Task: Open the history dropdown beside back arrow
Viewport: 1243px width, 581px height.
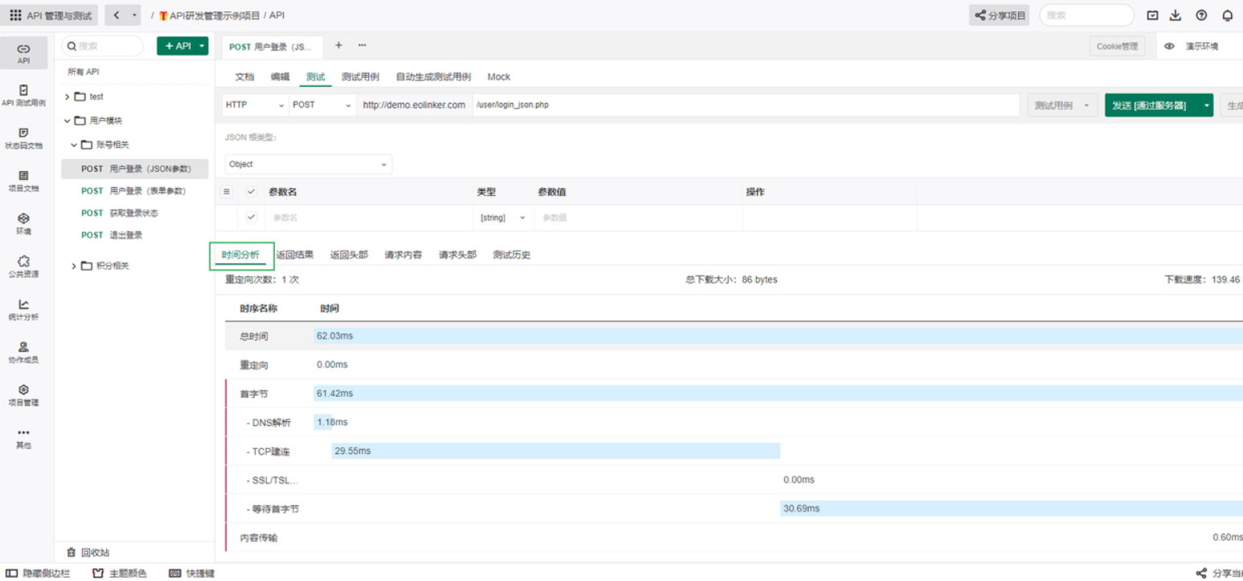Action: pos(134,15)
